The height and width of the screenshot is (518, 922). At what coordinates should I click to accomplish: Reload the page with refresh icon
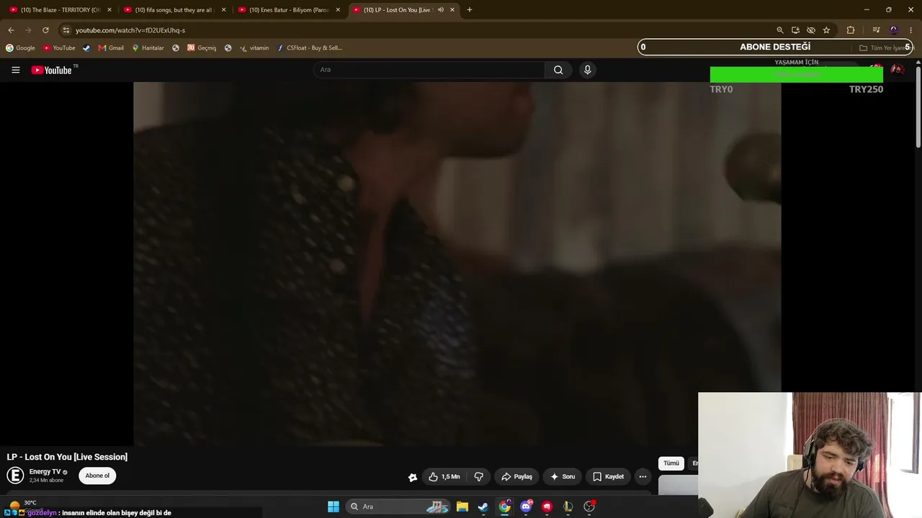(45, 30)
